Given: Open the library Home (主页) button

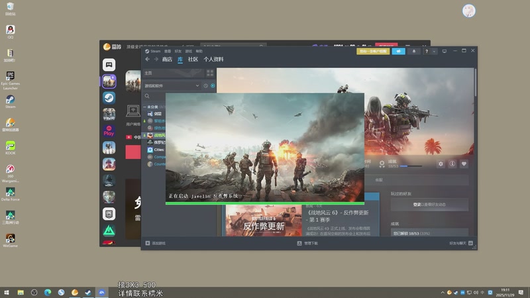Looking at the screenshot, I should tap(174, 73).
